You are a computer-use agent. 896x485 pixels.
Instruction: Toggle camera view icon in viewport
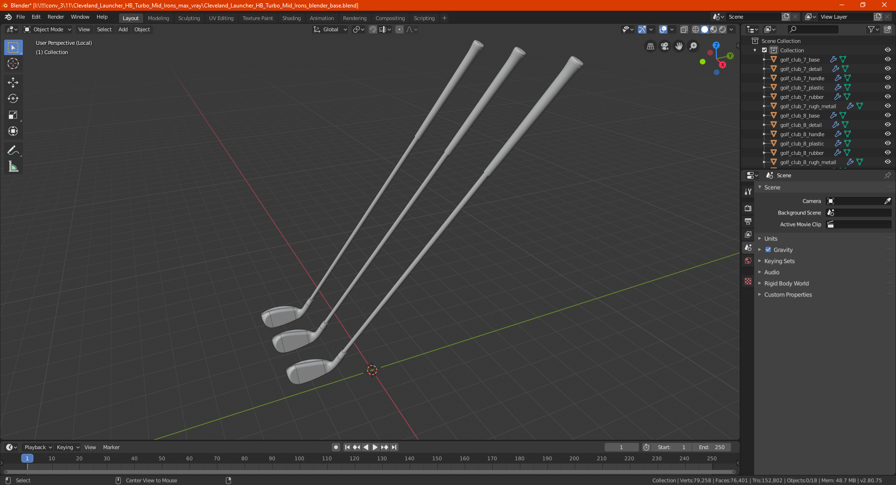click(665, 46)
